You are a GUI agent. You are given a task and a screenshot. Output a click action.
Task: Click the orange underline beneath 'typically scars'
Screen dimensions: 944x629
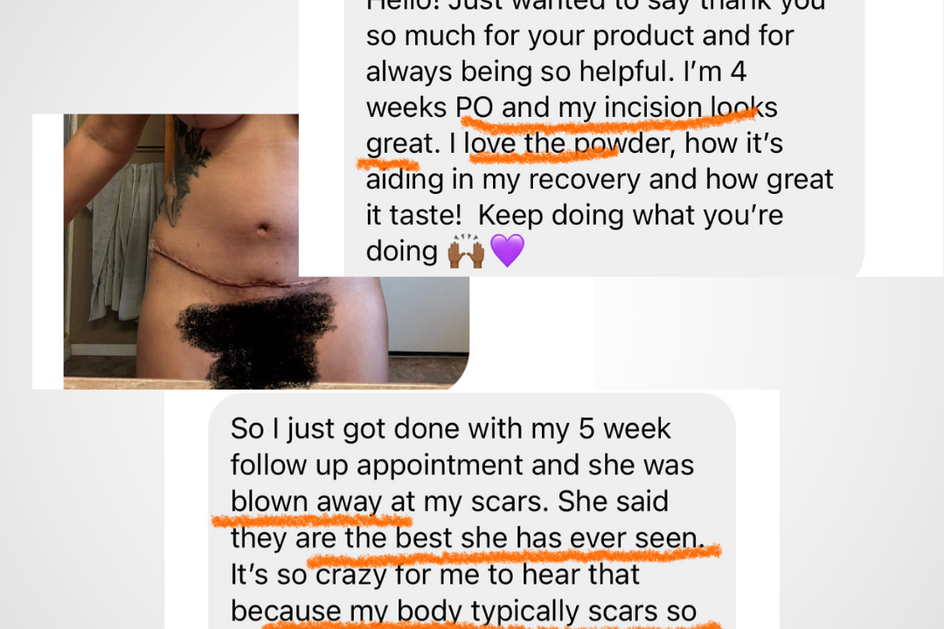coord(490,625)
